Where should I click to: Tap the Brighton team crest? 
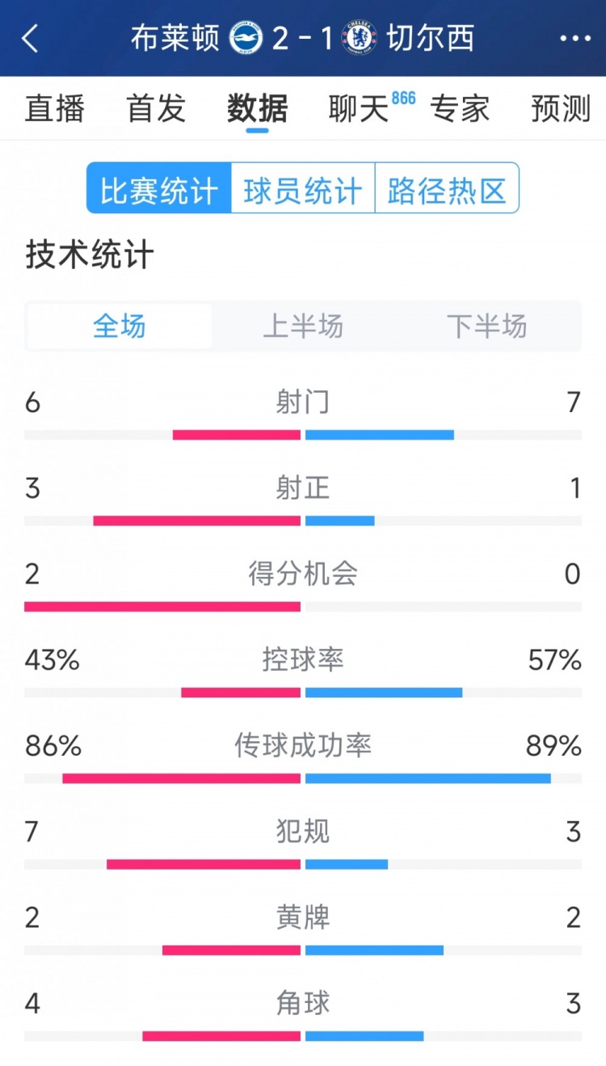click(x=246, y=38)
